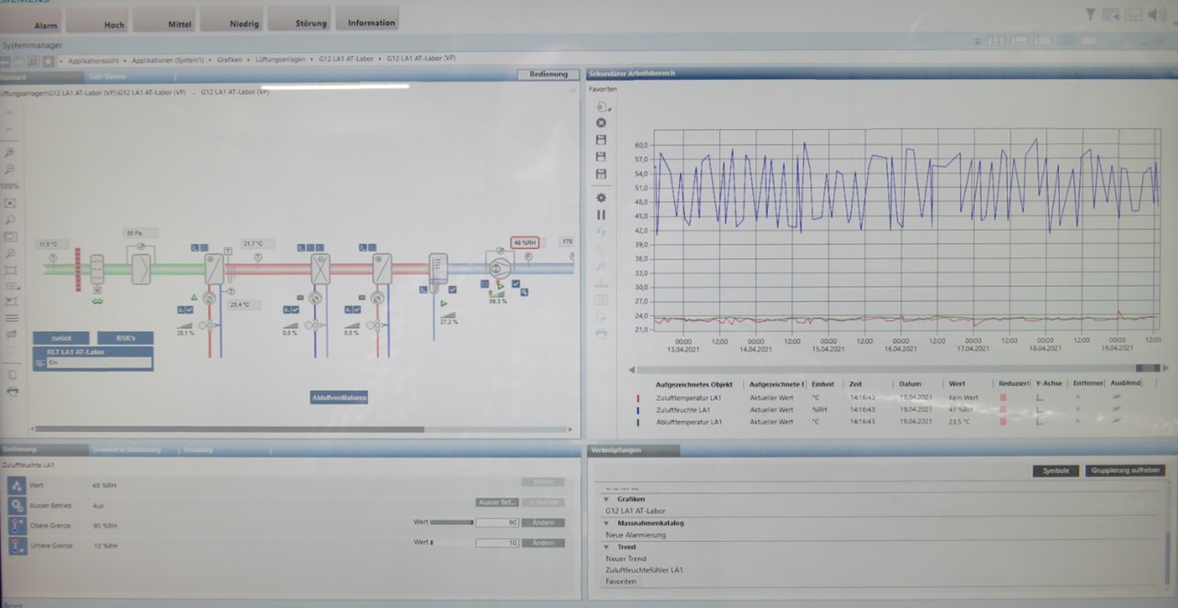Open the trend settings gear icon
Image resolution: width=1178 pixels, height=608 pixels.
601,198
